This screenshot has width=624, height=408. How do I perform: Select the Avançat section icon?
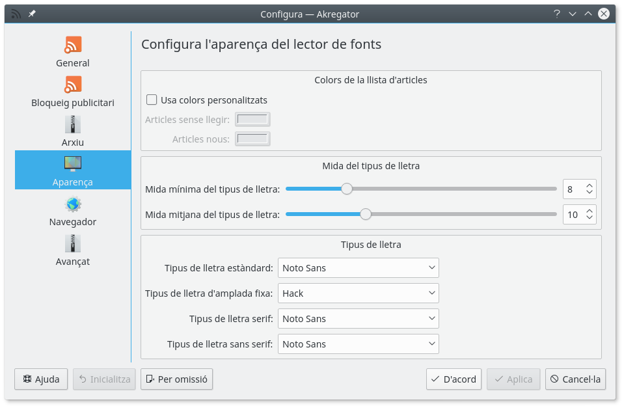73,244
